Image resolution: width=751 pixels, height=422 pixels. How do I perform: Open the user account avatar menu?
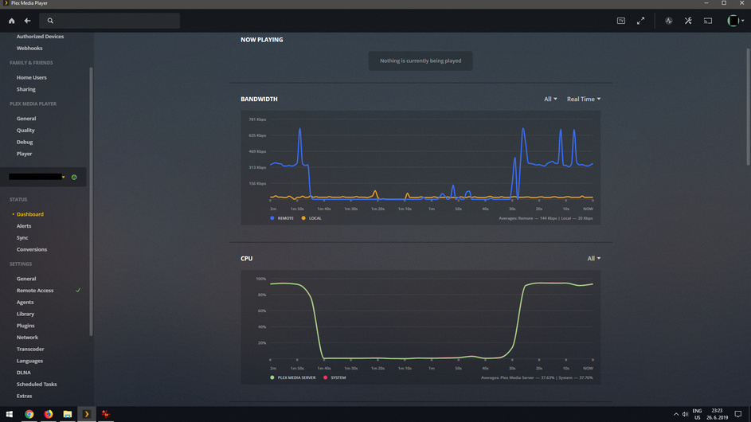735,21
